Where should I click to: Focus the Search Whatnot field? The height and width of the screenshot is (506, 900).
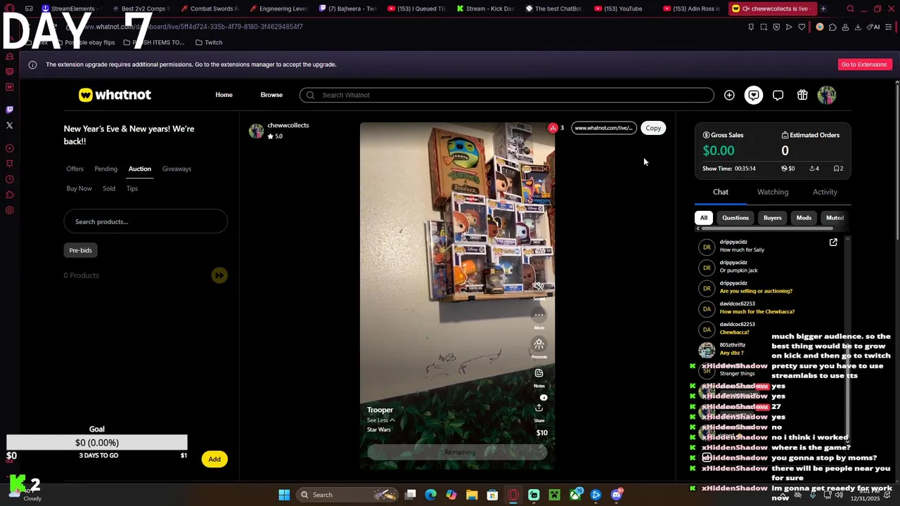point(506,95)
